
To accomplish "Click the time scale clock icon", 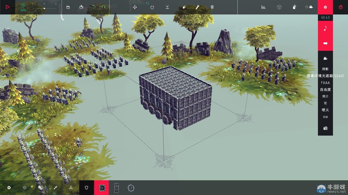I will (23, 6).
